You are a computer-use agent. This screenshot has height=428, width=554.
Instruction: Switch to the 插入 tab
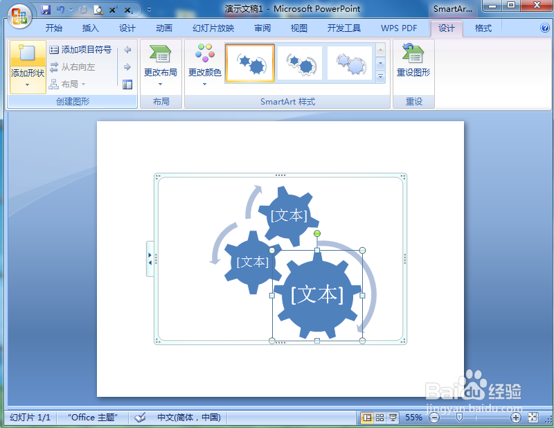91,28
